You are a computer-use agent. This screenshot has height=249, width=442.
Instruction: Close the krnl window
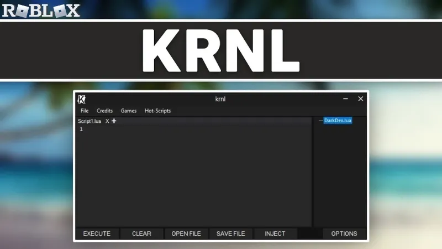[361, 99]
